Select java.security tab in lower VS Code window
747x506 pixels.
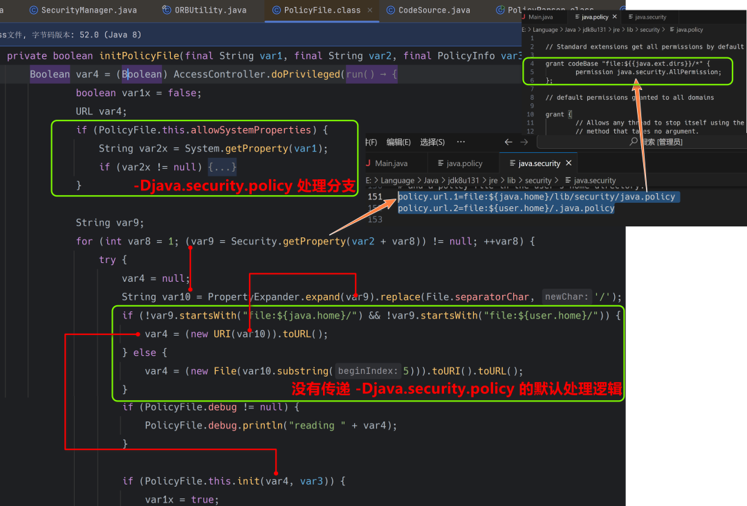tap(539, 163)
